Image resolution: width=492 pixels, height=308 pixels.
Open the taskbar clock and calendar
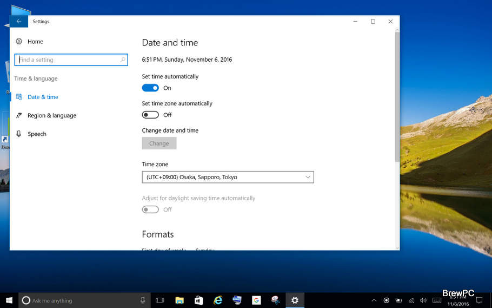coord(458,300)
